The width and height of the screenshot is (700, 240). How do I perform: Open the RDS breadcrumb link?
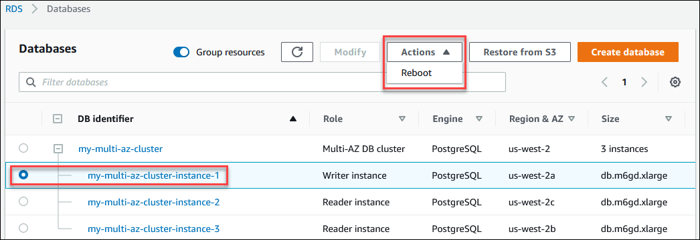(x=13, y=9)
